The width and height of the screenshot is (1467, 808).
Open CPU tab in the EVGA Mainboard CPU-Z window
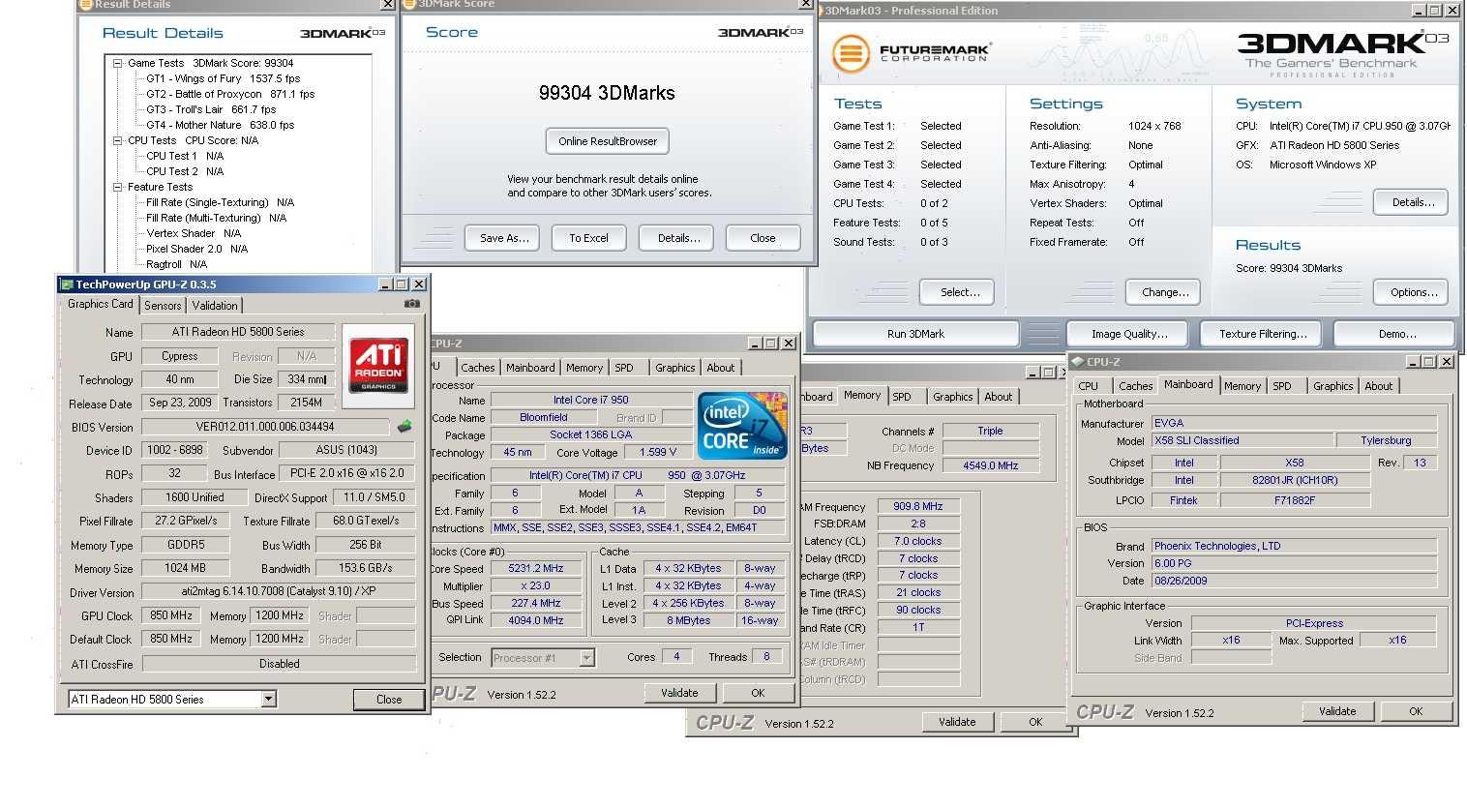tap(1089, 386)
